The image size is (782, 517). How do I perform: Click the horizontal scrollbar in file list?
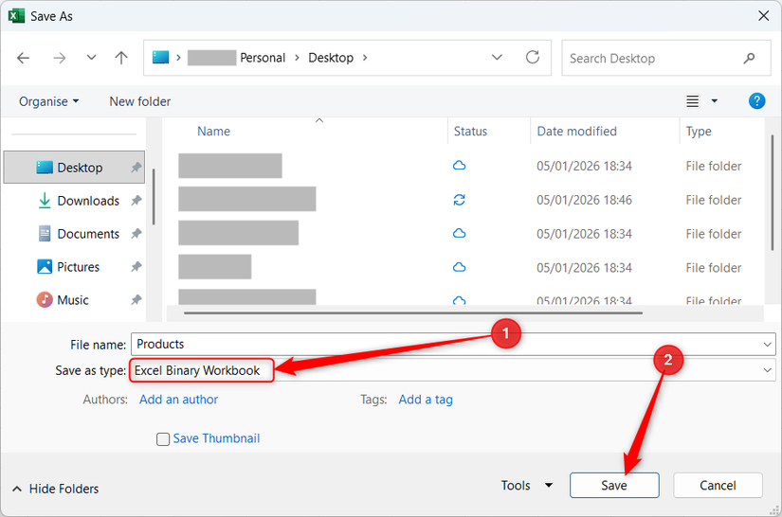point(412,312)
